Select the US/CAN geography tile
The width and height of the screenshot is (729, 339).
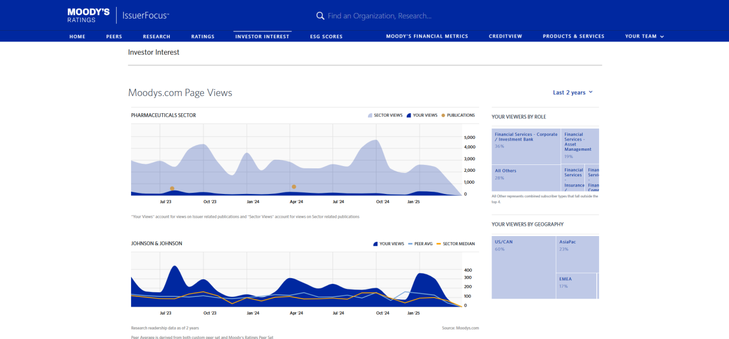523,267
